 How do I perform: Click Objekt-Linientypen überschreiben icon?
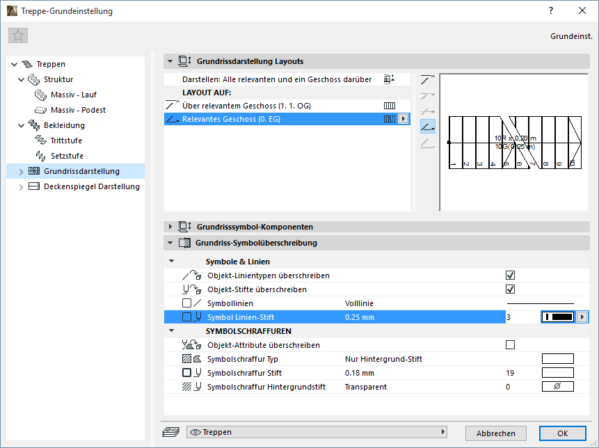(191, 275)
